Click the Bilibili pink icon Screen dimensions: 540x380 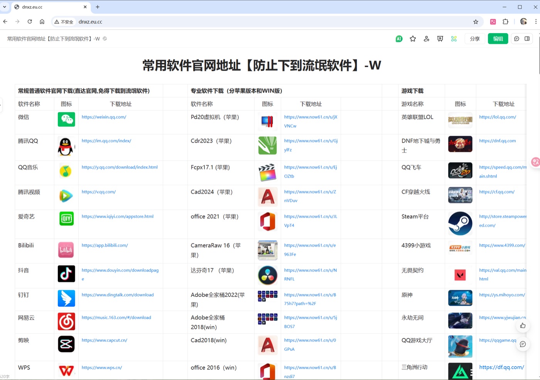point(66,250)
